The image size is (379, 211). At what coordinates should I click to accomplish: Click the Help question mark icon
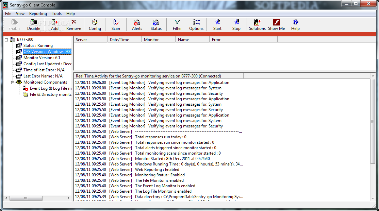pos(295,22)
